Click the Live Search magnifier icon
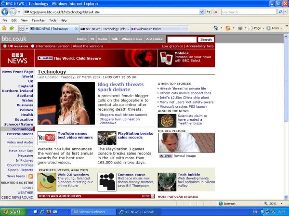289x216 pixels. pyautogui.click(x=280, y=12)
